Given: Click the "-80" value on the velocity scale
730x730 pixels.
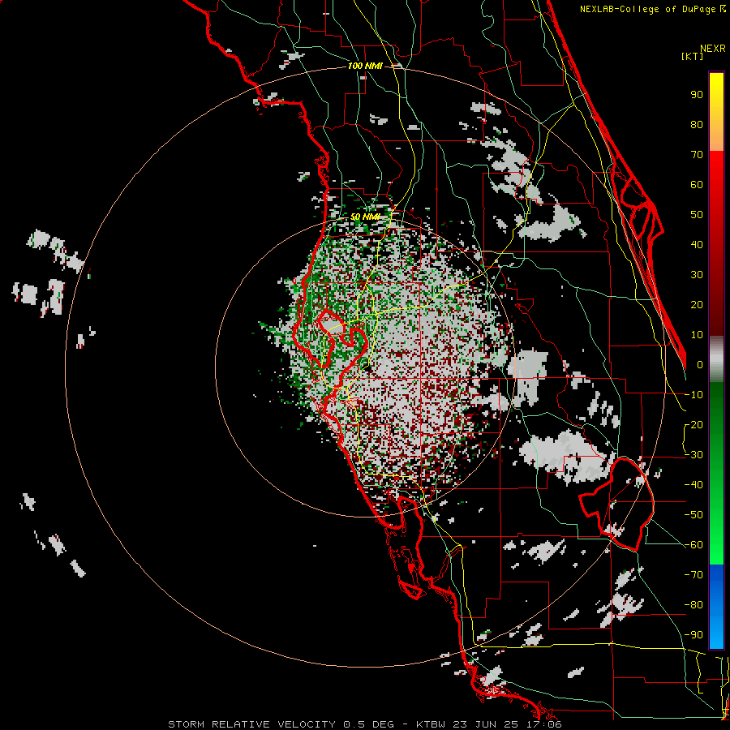Looking at the screenshot, I should [x=693, y=605].
